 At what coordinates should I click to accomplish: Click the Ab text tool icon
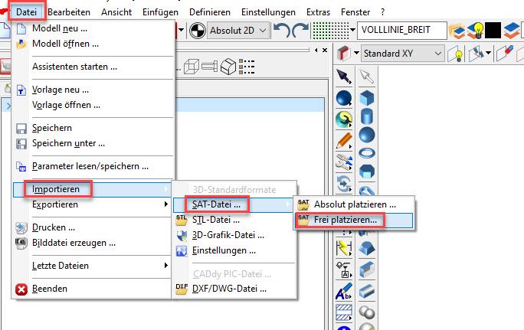coord(344,291)
